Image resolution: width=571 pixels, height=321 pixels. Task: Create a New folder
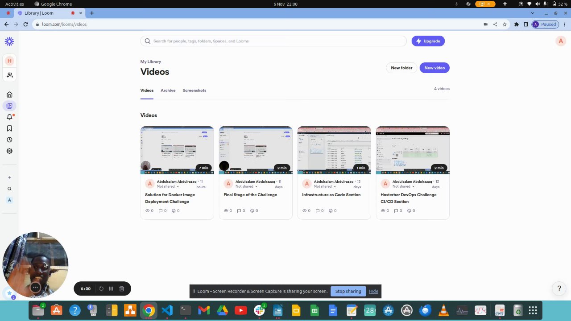[x=401, y=68]
